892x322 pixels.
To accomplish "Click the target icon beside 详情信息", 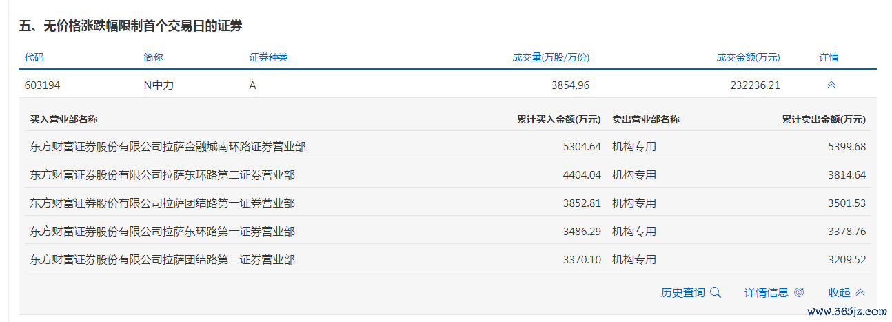I will pyautogui.click(x=799, y=292).
